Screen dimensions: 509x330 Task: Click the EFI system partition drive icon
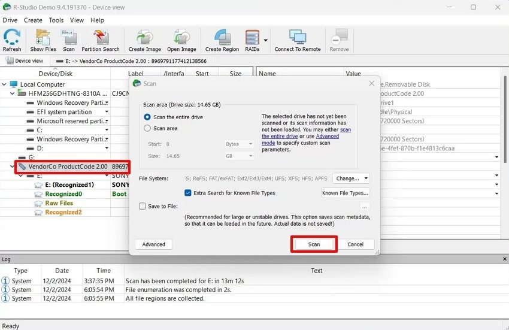click(x=30, y=112)
